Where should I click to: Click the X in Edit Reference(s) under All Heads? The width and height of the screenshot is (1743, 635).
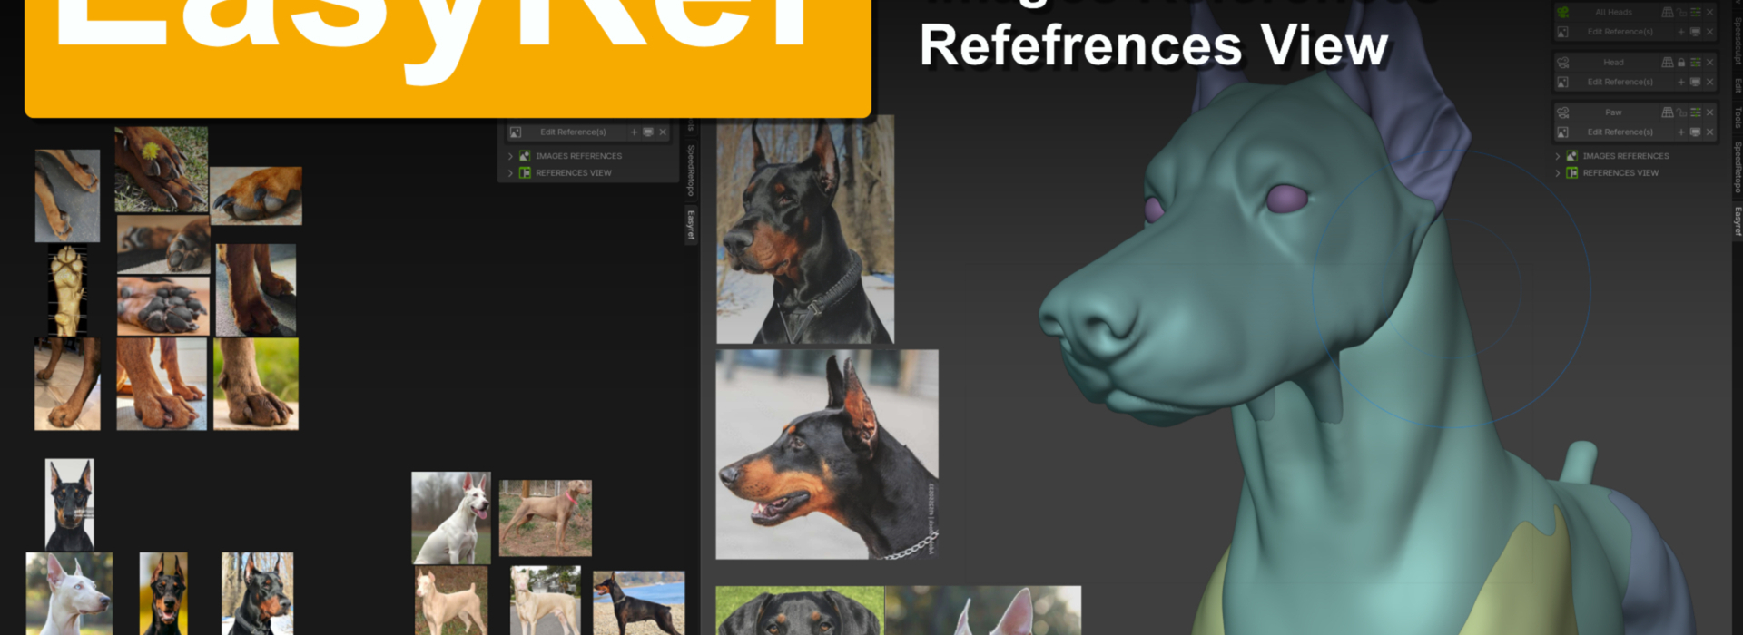pyautogui.click(x=1709, y=32)
